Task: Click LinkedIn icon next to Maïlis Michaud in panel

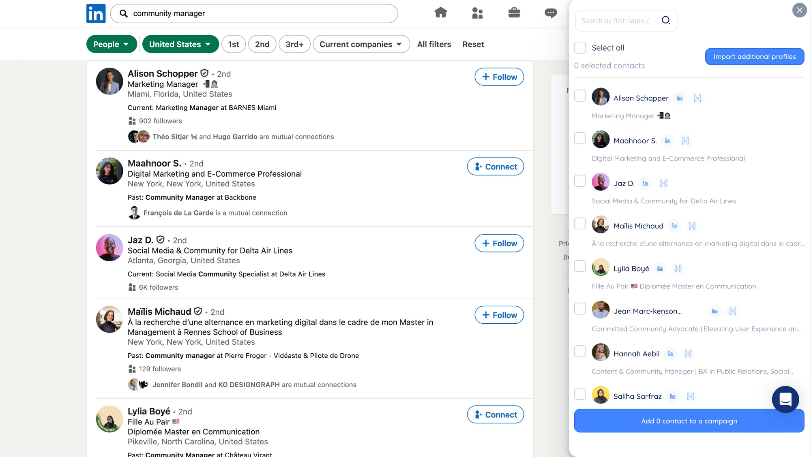Action: [674, 226]
